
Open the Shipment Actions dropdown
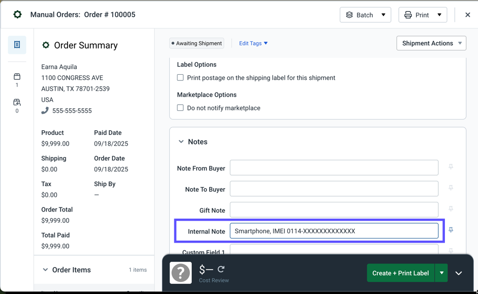point(431,43)
